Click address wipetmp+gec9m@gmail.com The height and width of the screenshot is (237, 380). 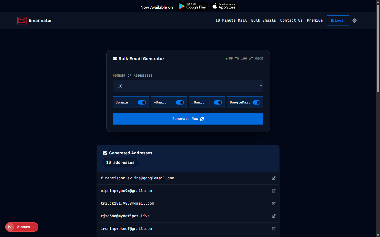[x=126, y=191]
